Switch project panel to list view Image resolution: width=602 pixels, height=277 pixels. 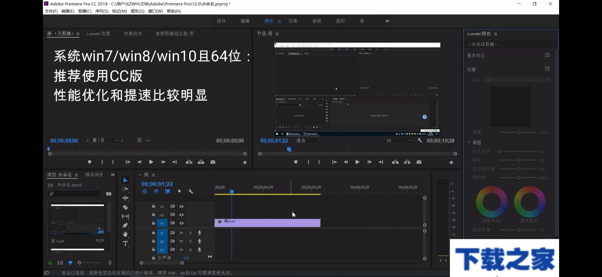(60, 263)
